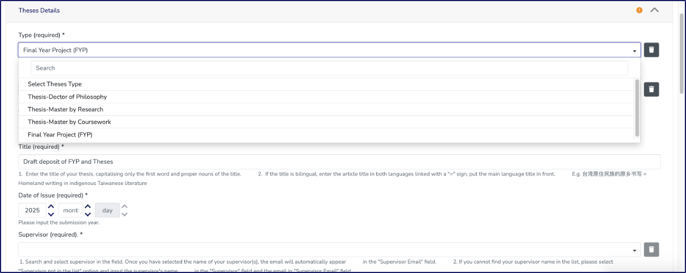The width and height of the screenshot is (686, 273).
Task: Choose Thesis-Doctor of Philosophy option
Action: point(67,97)
